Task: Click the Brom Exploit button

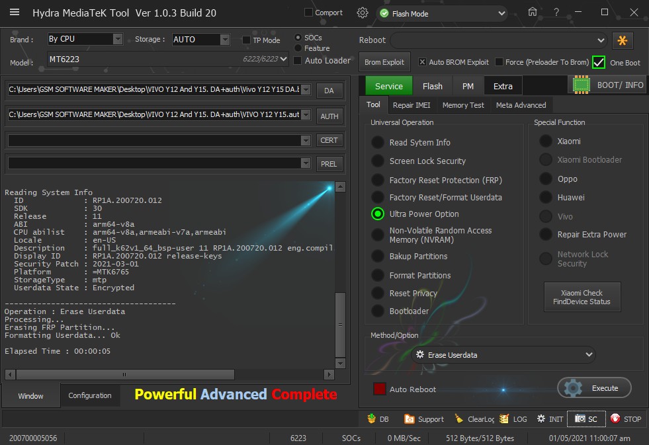Action: [384, 62]
